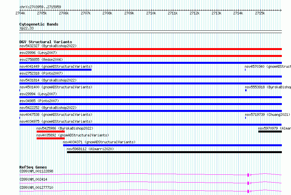Screen dimensions: 291x195
Task: Click the 2704k ruler tick label
Action: (20, 13)
